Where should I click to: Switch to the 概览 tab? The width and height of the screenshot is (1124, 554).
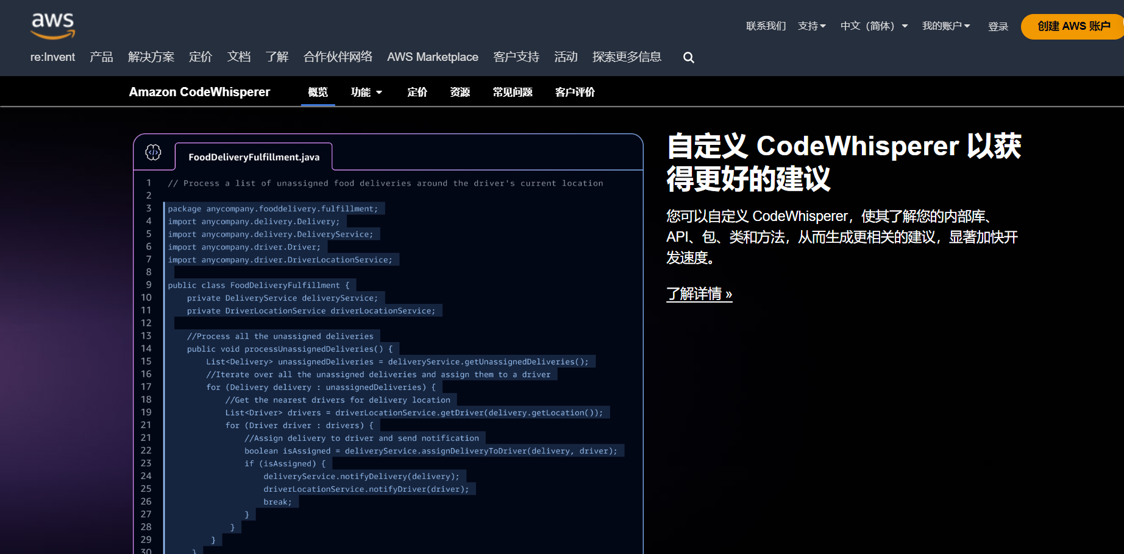coord(318,92)
